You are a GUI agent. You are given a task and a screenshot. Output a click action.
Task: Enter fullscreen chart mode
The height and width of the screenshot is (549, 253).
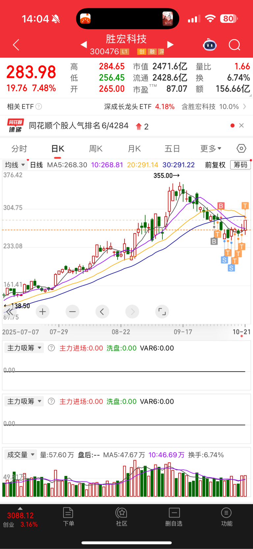coord(162,312)
